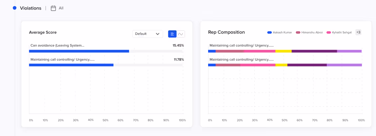The height and width of the screenshot is (136, 376).
Task: Click hot pink segment in first Rep Composition bar
Action: pyautogui.click(x=259, y=51)
